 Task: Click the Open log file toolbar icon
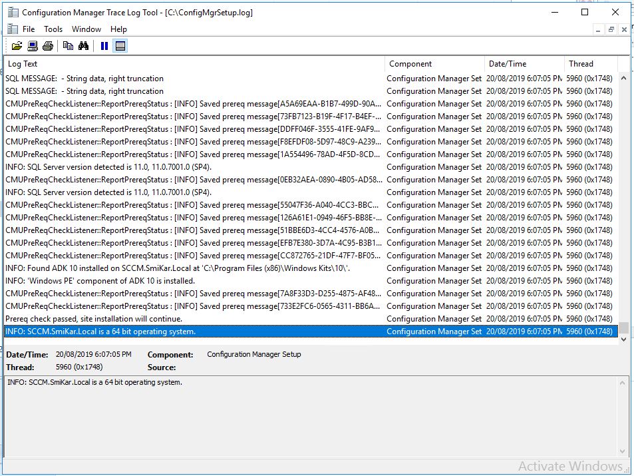pyautogui.click(x=17, y=46)
